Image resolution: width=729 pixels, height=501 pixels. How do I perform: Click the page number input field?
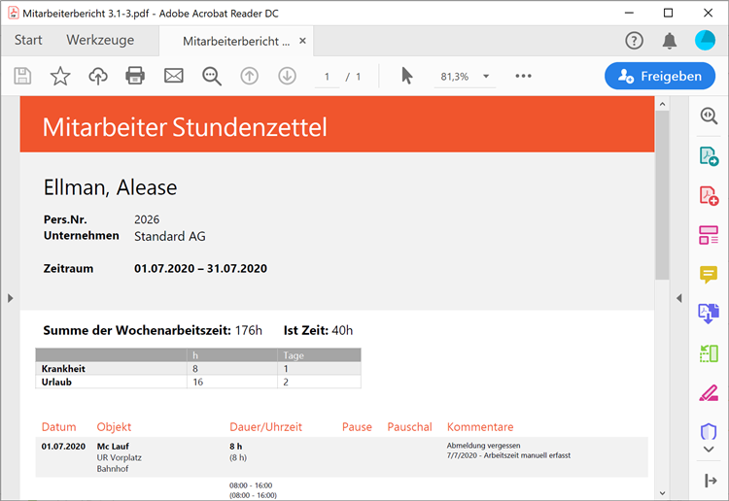coord(327,76)
